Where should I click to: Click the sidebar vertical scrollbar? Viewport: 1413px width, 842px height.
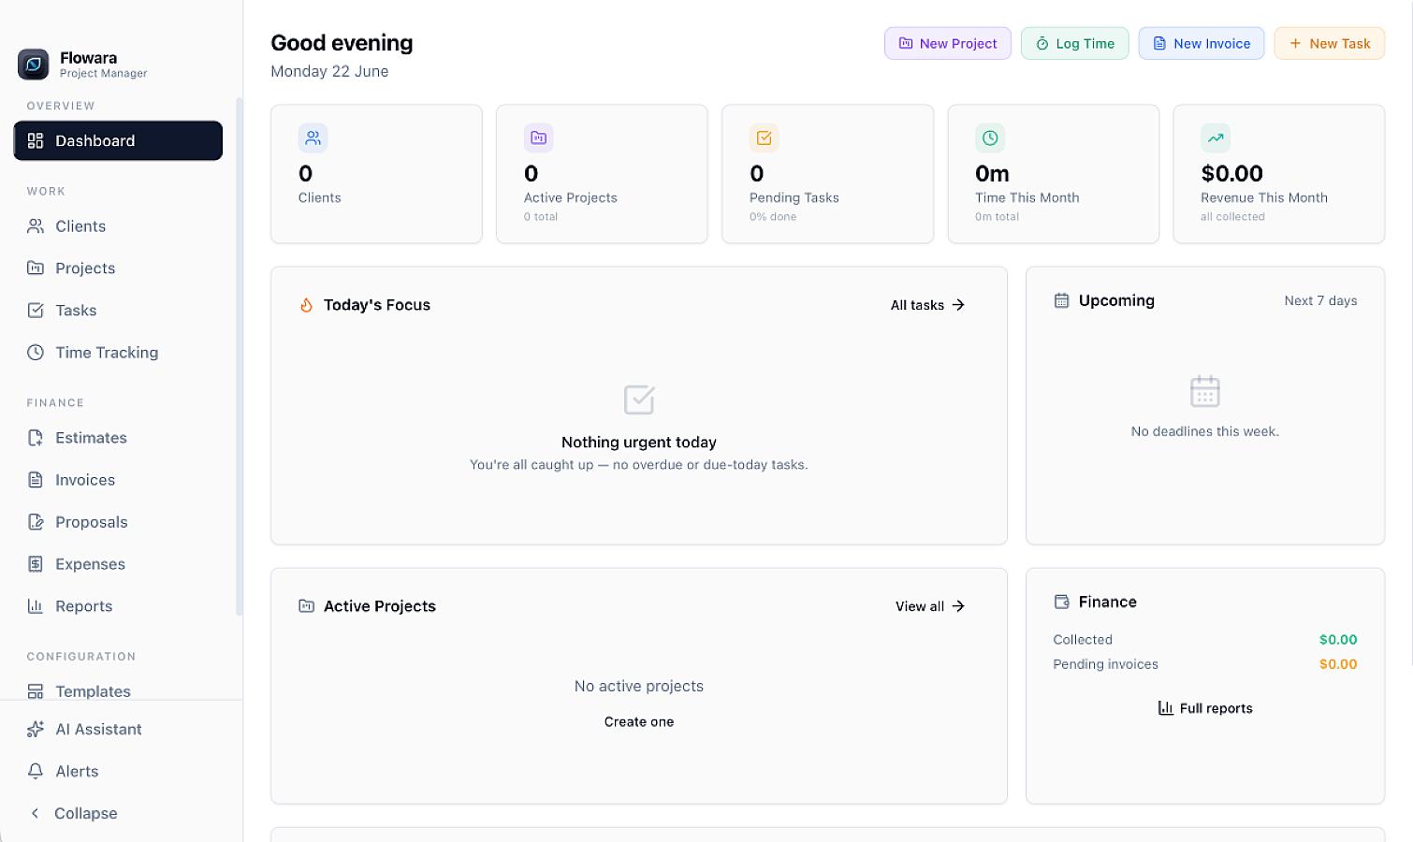tap(239, 356)
